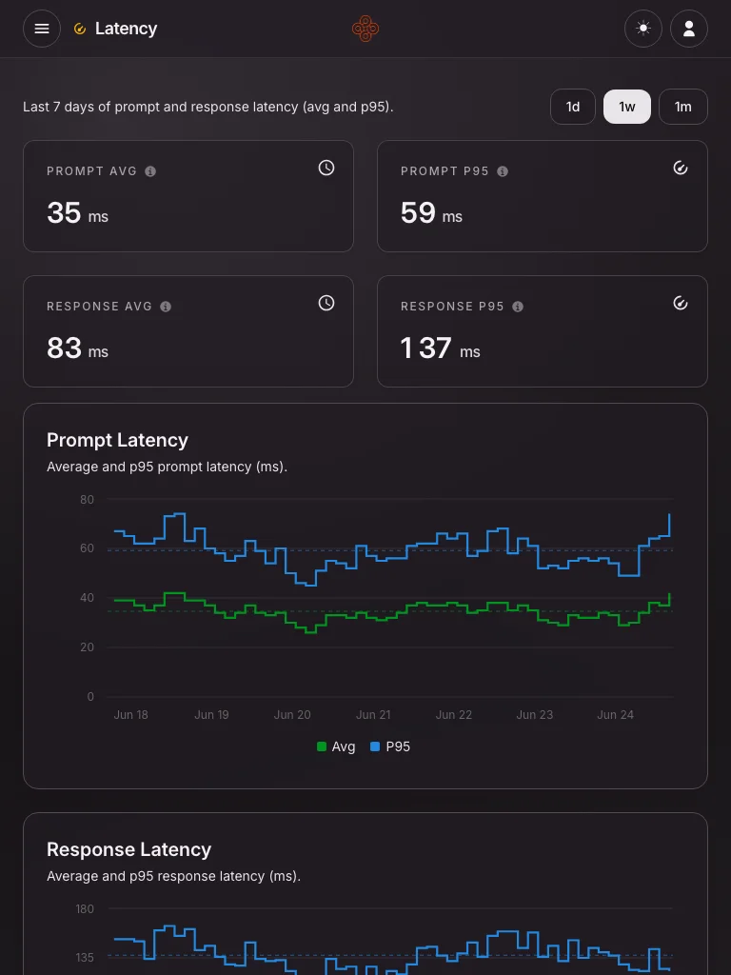Click the green Avg legend swatch
Viewport: 731px width, 975px height.
click(x=322, y=746)
